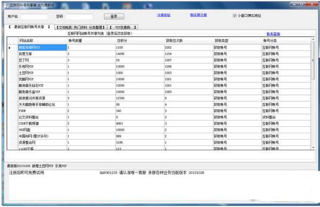Click the 1003 fetch count cell
This screenshot has width=320, height=207.
189,73
